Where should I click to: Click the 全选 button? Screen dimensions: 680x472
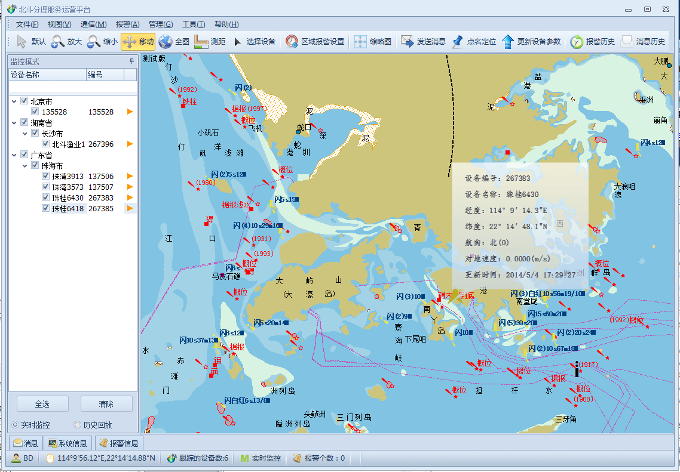pos(42,404)
